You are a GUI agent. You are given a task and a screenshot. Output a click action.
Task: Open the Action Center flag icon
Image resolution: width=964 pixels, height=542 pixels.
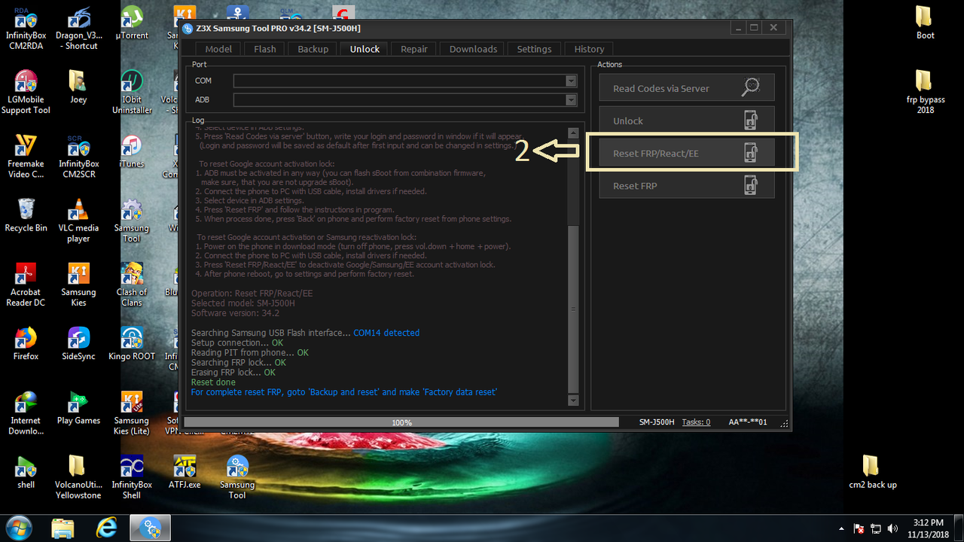click(859, 528)
